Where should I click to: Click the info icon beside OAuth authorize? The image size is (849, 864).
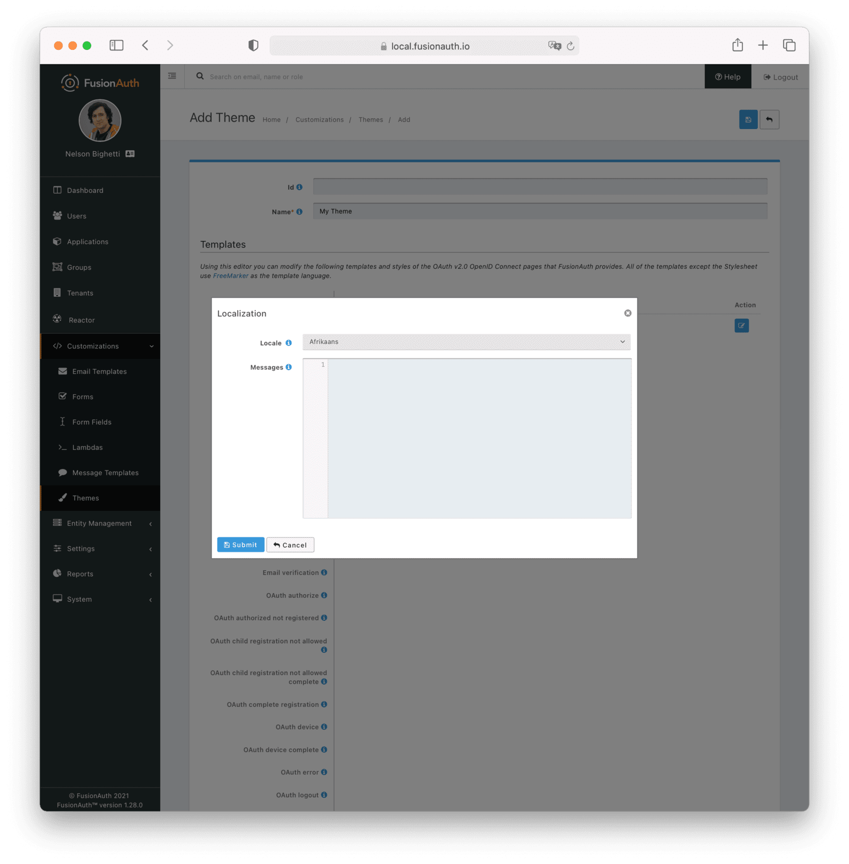[324, 595]
